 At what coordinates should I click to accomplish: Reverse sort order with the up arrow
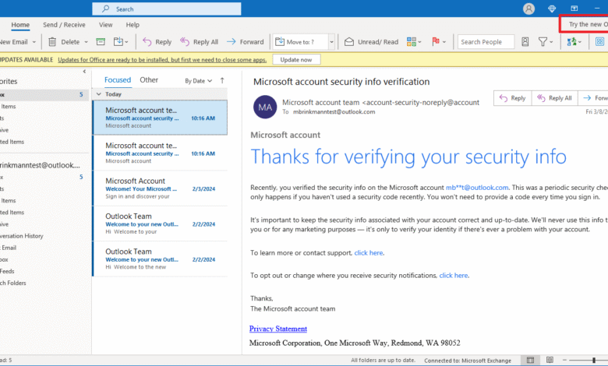[x=222, y=80]
